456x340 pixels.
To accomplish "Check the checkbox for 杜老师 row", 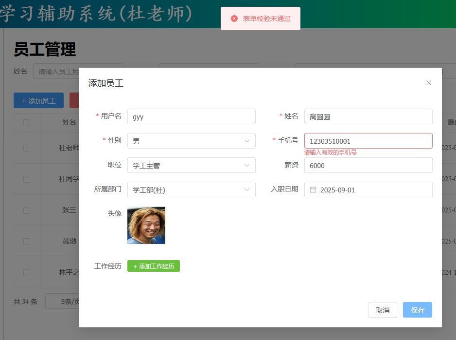I will (x=27, y=148).
